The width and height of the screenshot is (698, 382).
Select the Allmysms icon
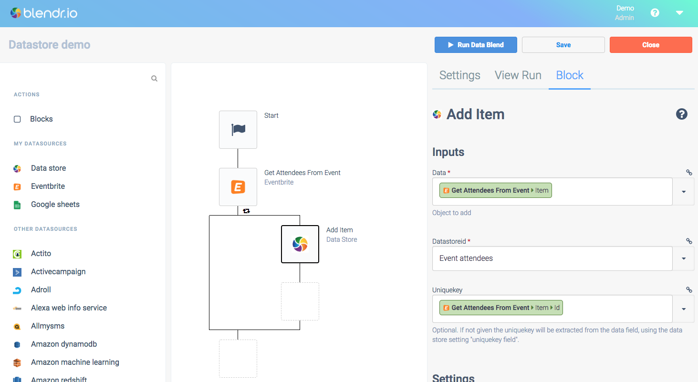pos(17,327)
